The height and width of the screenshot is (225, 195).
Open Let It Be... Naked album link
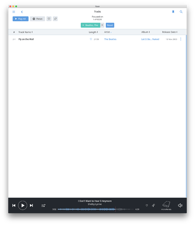[x=150, y=39]
